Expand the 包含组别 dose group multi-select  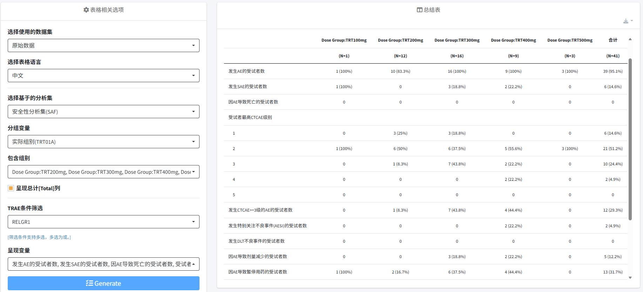click(x=103, y=172)
